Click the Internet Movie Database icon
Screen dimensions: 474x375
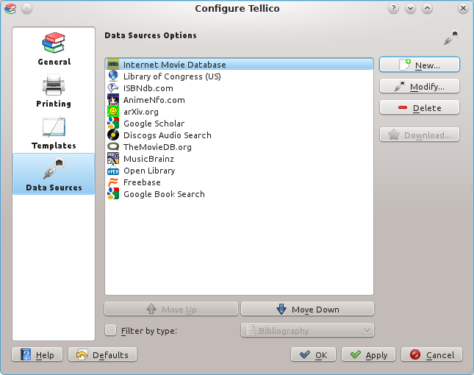112,65
